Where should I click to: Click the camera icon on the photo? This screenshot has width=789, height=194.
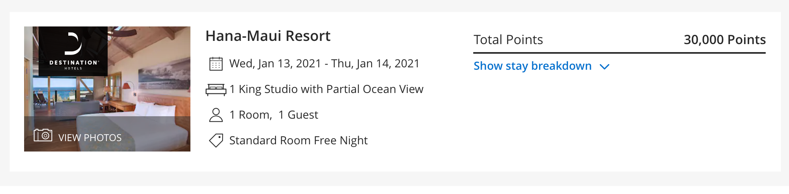point(43,135)
